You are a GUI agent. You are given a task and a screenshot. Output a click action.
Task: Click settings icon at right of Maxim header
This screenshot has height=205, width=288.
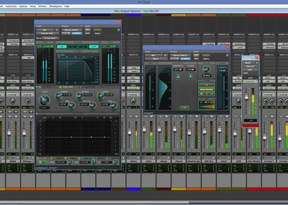(227, 55)
